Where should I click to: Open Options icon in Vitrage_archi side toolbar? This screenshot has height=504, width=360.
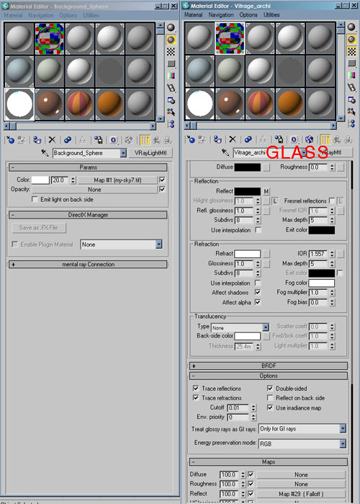pyautogui.click(x=351, y=100)
